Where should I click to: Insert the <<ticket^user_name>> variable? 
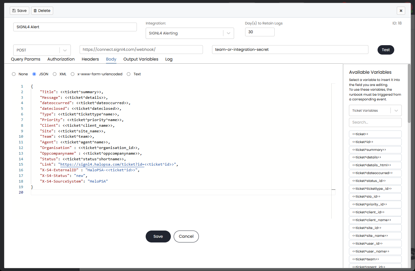[375, 252]
